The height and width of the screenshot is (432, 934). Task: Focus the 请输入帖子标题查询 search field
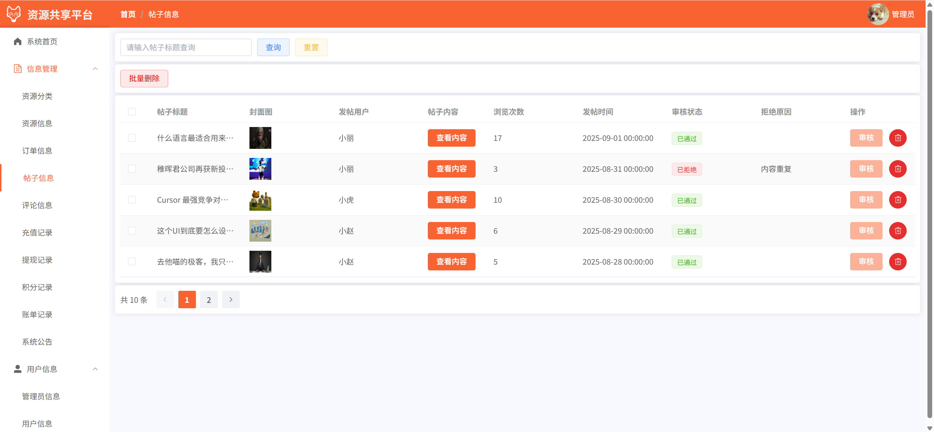pos(186,47)
